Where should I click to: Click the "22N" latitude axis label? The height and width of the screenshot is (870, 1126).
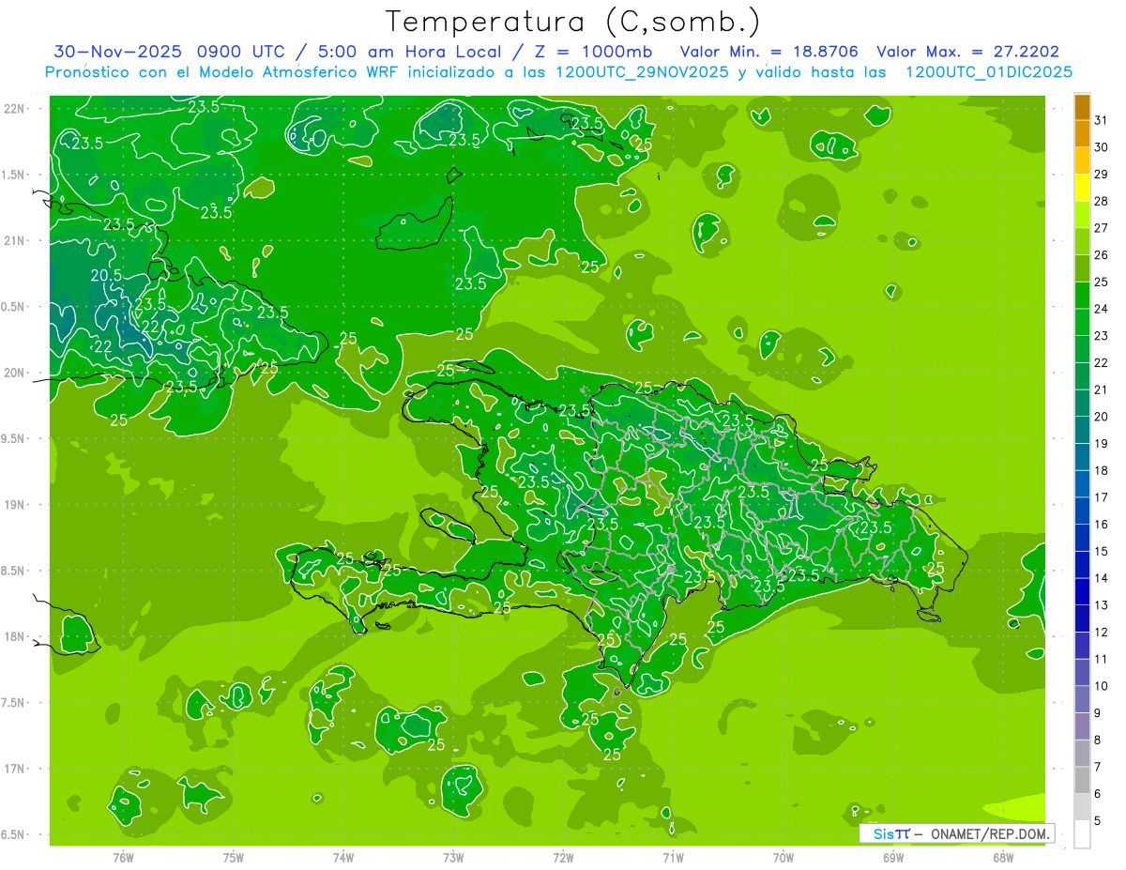(15, 109)
